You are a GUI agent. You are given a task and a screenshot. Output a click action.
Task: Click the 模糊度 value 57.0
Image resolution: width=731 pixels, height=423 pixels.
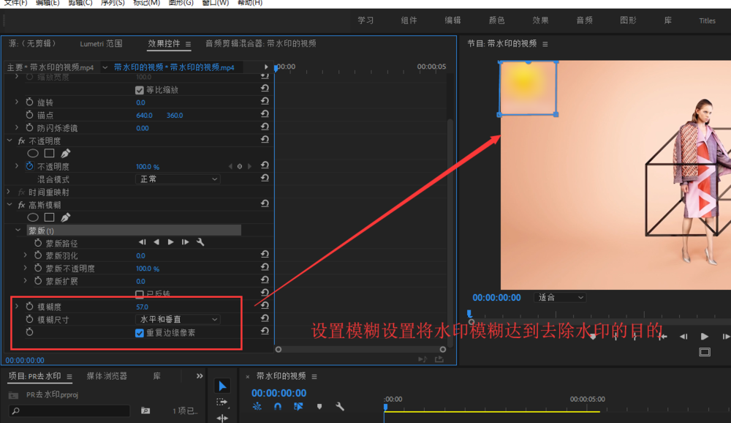[x=142, y=307]
